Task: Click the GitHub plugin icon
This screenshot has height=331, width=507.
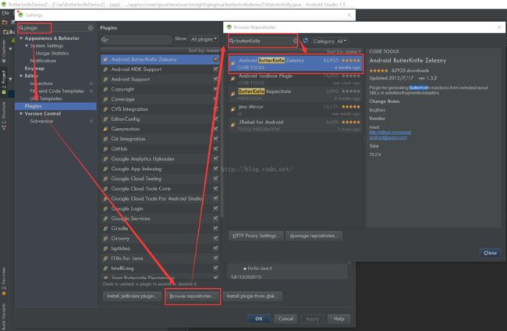Action: pos(105,149)
